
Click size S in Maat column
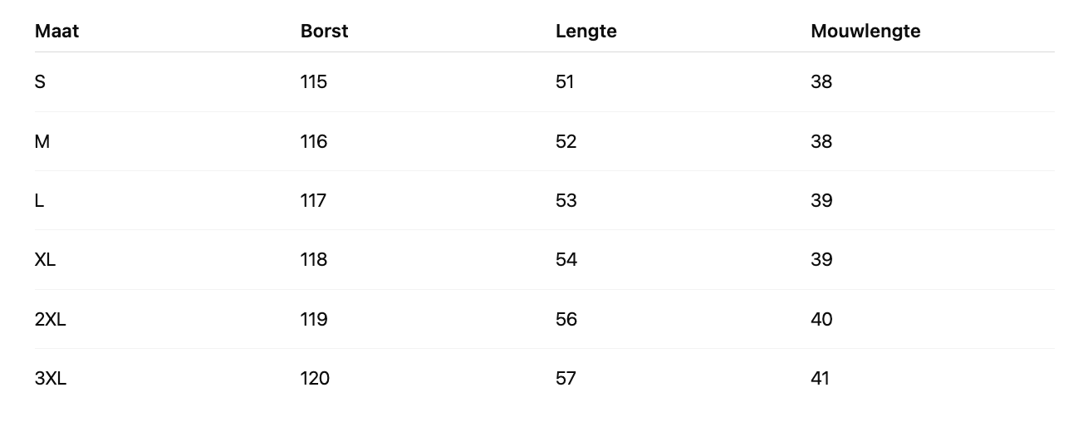point(40,82)
